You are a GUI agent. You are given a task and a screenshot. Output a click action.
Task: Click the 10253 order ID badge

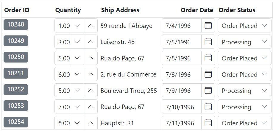click(16, 106)
